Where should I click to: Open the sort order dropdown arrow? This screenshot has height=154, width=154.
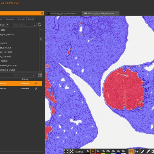(8, 25)
